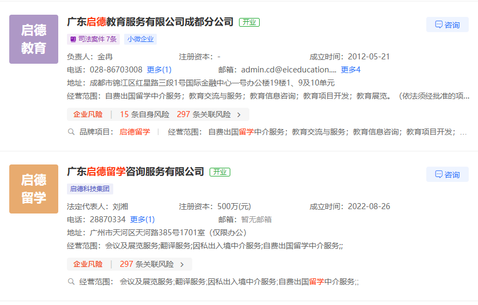This screenshot has height=305, width=478.
Task: Open 广东启德留学咨询服务有限公司 company title
Action: coord(136,172)
